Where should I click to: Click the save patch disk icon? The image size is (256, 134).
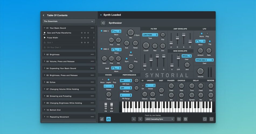coord(185,119)
